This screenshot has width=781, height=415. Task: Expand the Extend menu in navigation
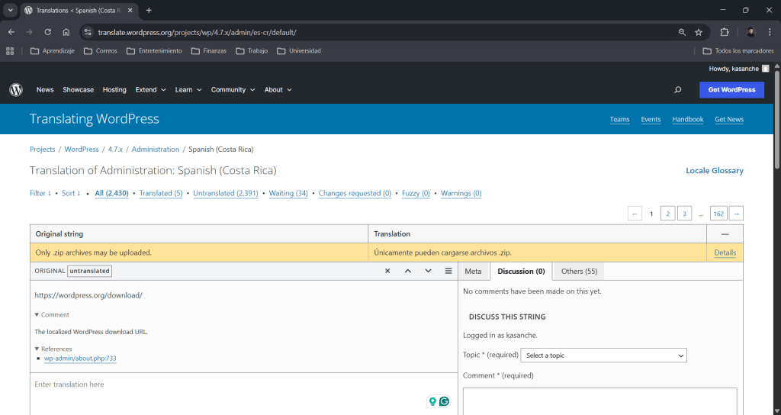tap(150, 90)
